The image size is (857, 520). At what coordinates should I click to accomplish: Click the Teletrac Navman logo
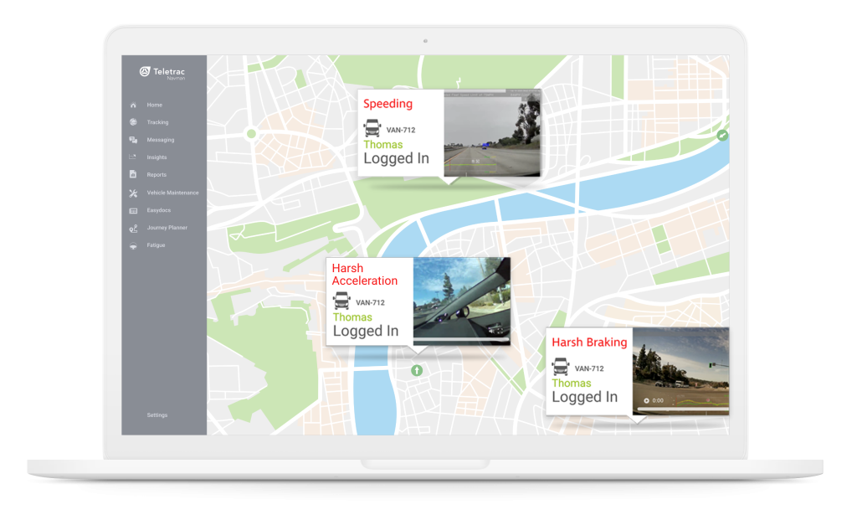[x=163, y=73]
